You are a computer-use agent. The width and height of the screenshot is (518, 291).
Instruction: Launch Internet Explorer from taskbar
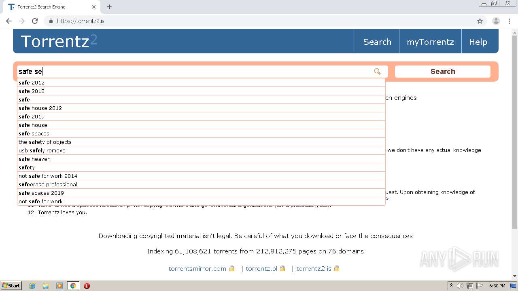click(x=32, y=286)
